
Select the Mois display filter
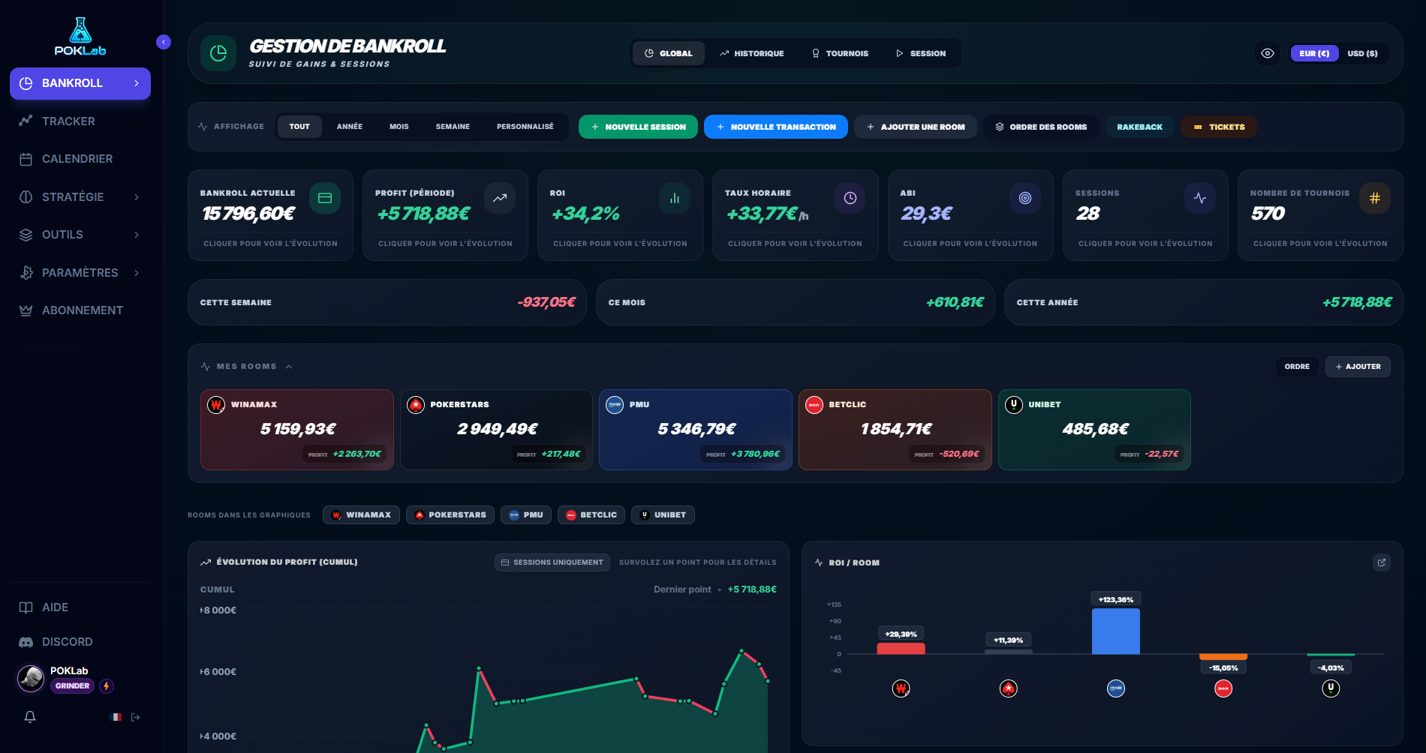(399, 127)
